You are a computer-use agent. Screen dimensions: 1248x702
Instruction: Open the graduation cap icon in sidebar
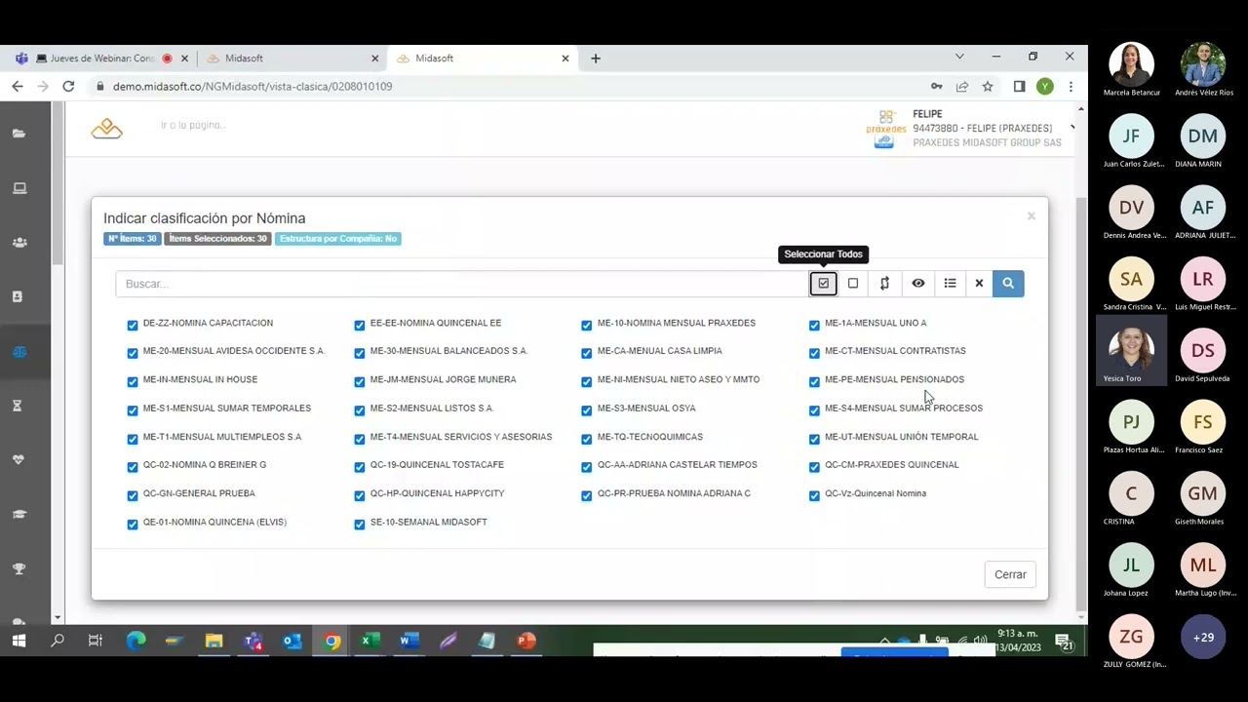pos(19,514)
